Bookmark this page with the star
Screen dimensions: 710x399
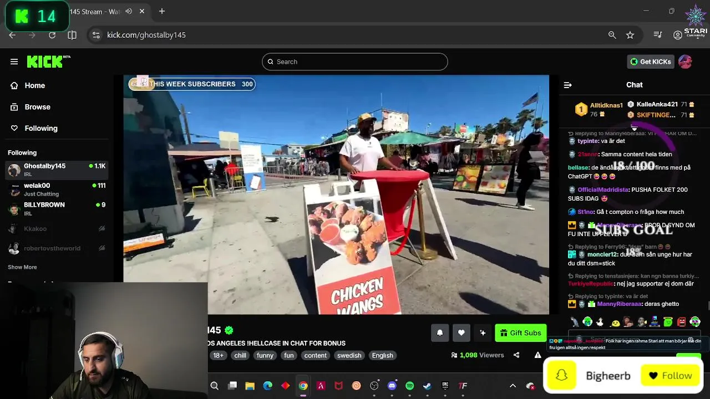630,35
